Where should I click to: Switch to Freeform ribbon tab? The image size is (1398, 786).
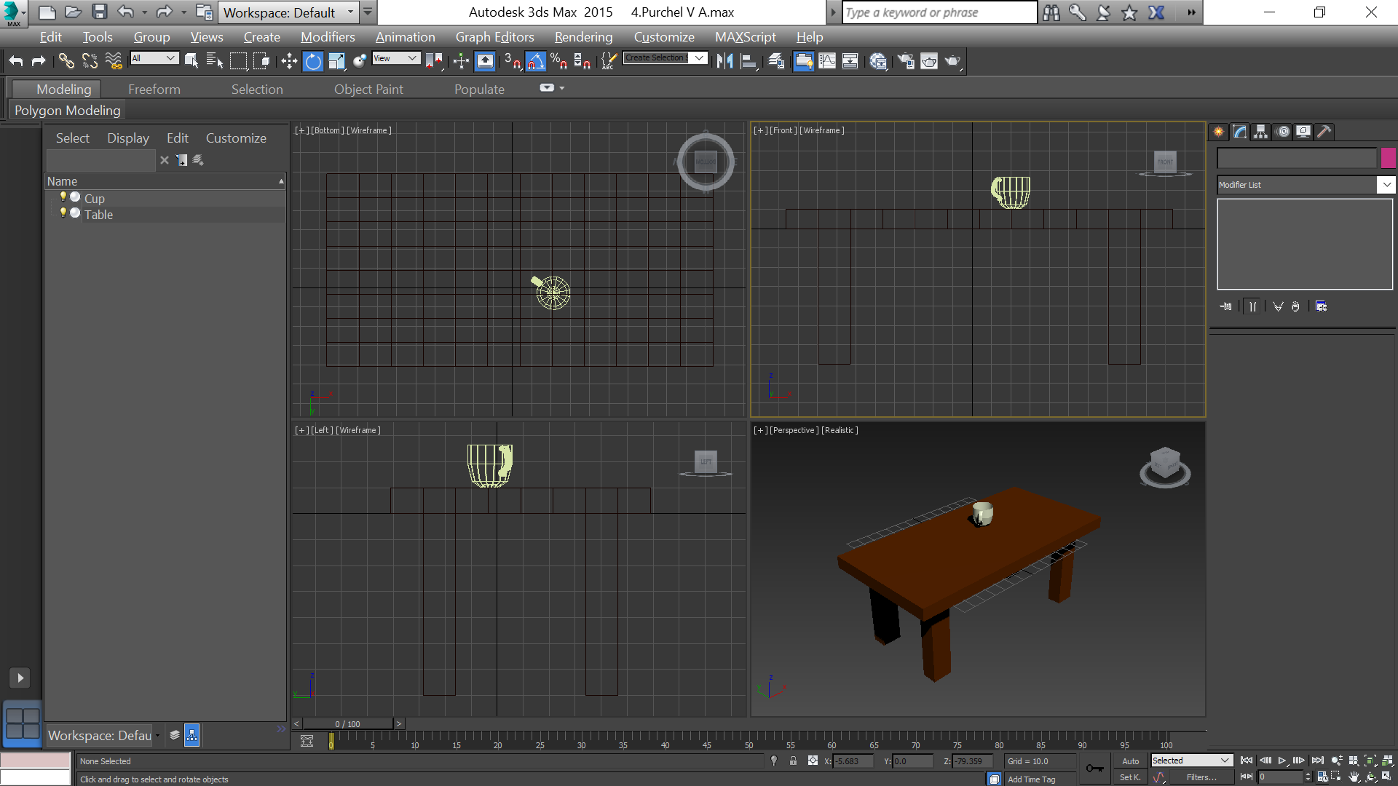[x=154, y=89]
